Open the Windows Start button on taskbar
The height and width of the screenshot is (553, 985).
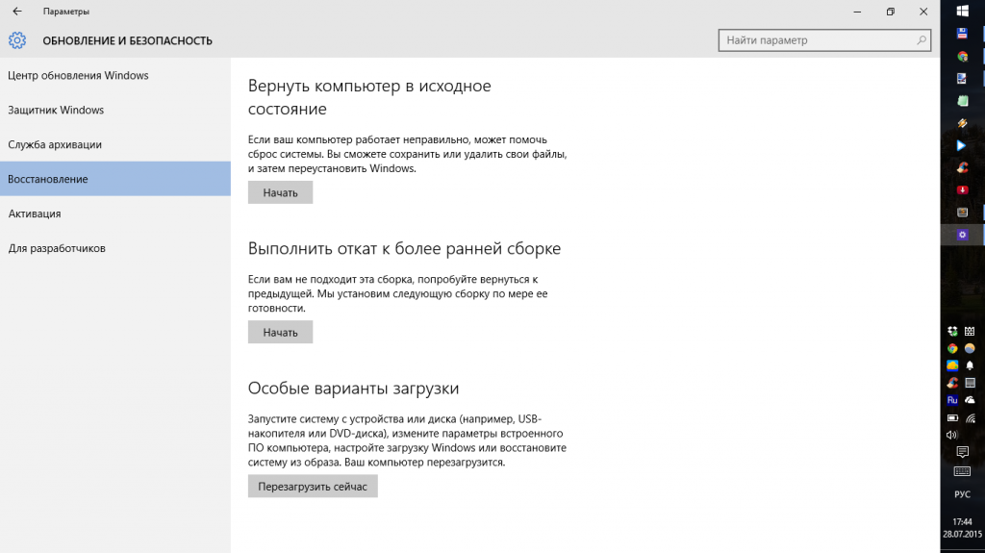pos(962,12)
